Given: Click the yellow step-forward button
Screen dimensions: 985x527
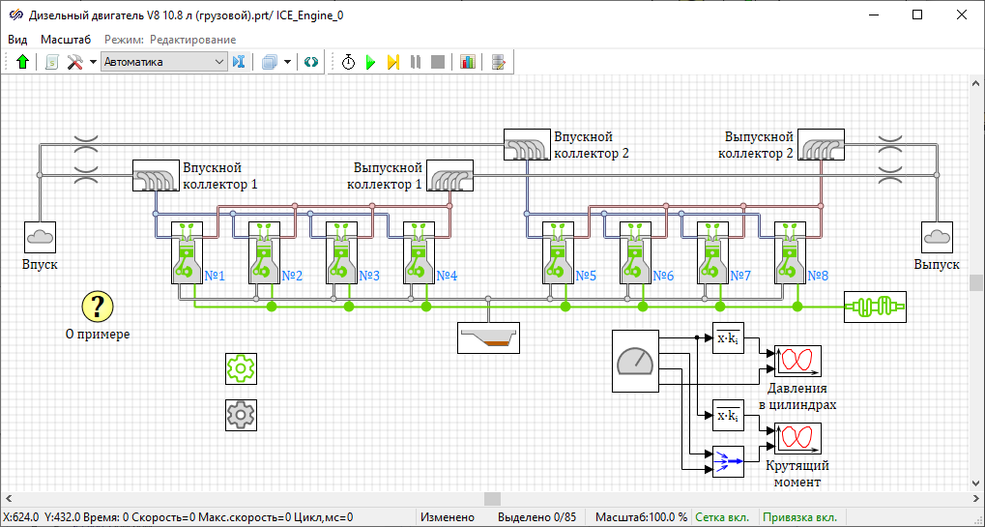Looking at the screenshot, I should point(393,62).
